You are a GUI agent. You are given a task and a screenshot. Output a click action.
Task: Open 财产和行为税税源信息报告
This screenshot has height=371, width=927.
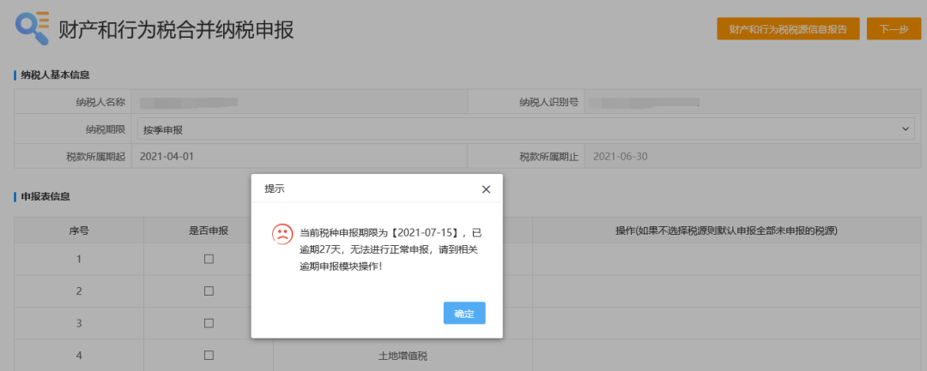coord(788,29)
